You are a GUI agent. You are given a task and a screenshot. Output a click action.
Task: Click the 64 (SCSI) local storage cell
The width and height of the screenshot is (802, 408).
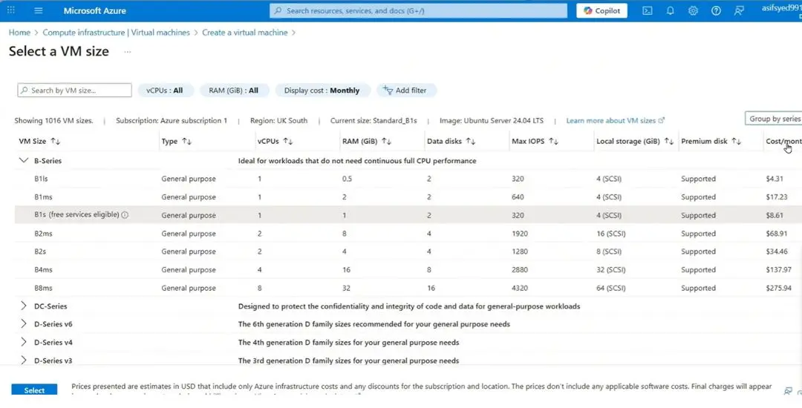point(611,288)
